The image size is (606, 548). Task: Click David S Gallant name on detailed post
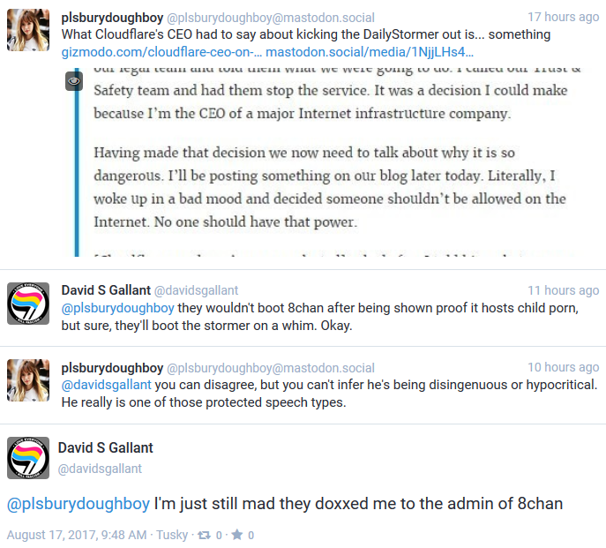(106, 447)
